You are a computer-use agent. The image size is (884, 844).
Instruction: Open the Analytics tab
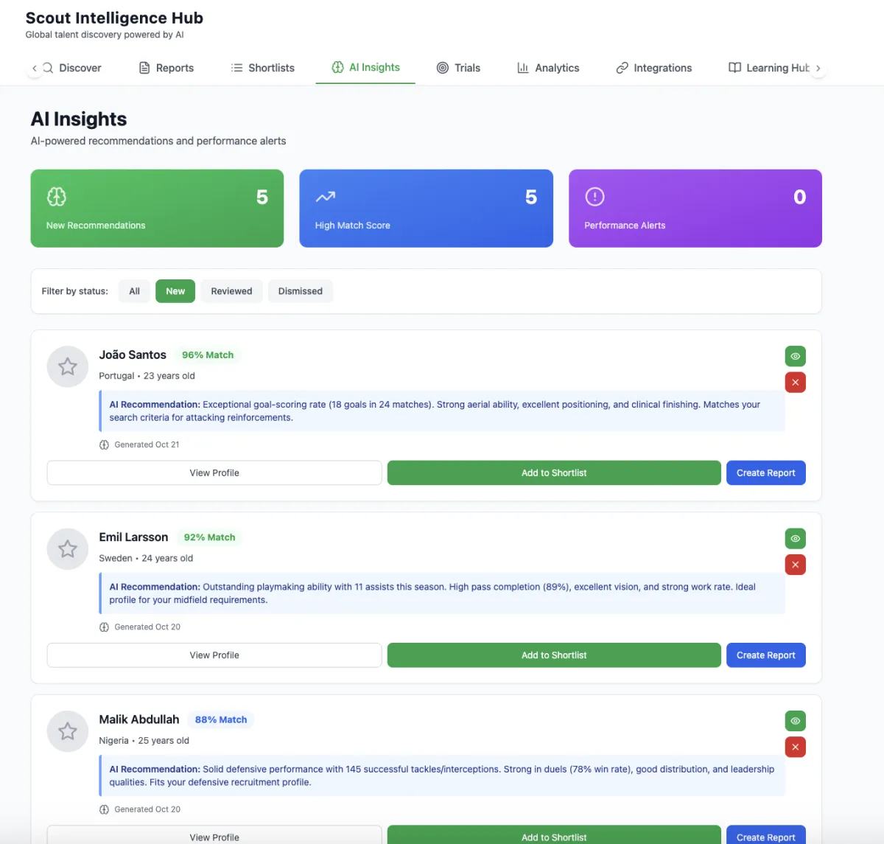548,68
